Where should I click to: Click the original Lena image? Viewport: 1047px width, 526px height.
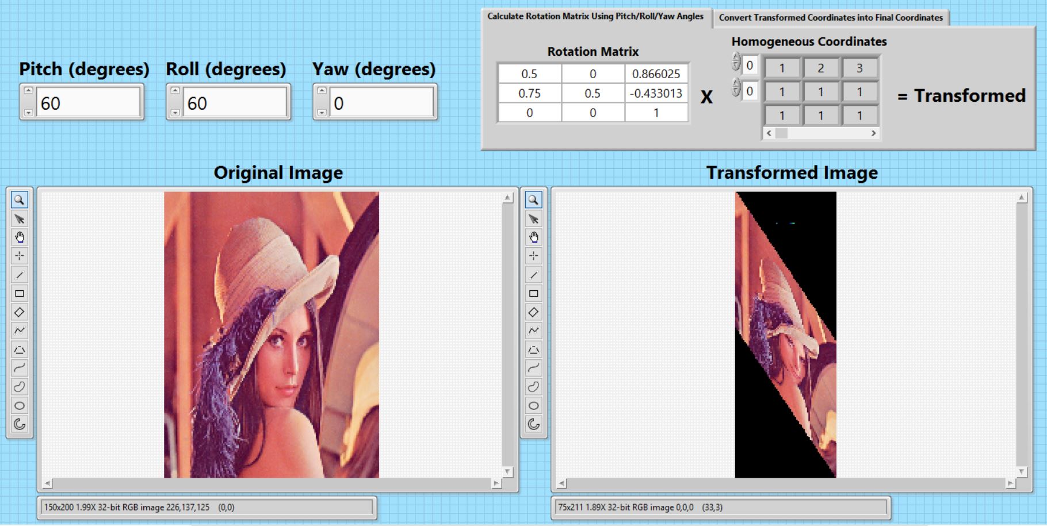272,335
